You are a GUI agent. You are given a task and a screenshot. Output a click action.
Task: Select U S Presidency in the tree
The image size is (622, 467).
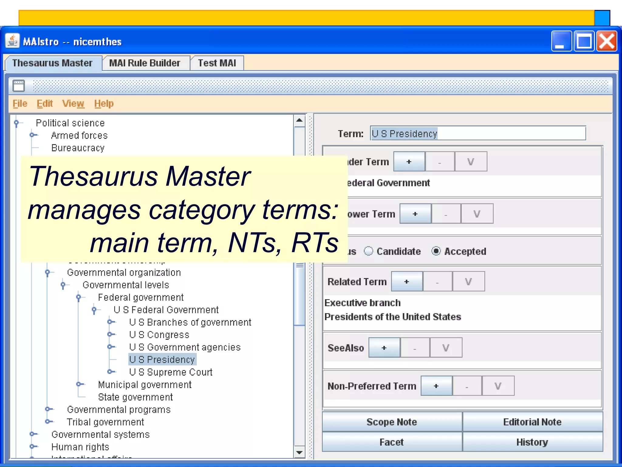[x=162, y=359]
